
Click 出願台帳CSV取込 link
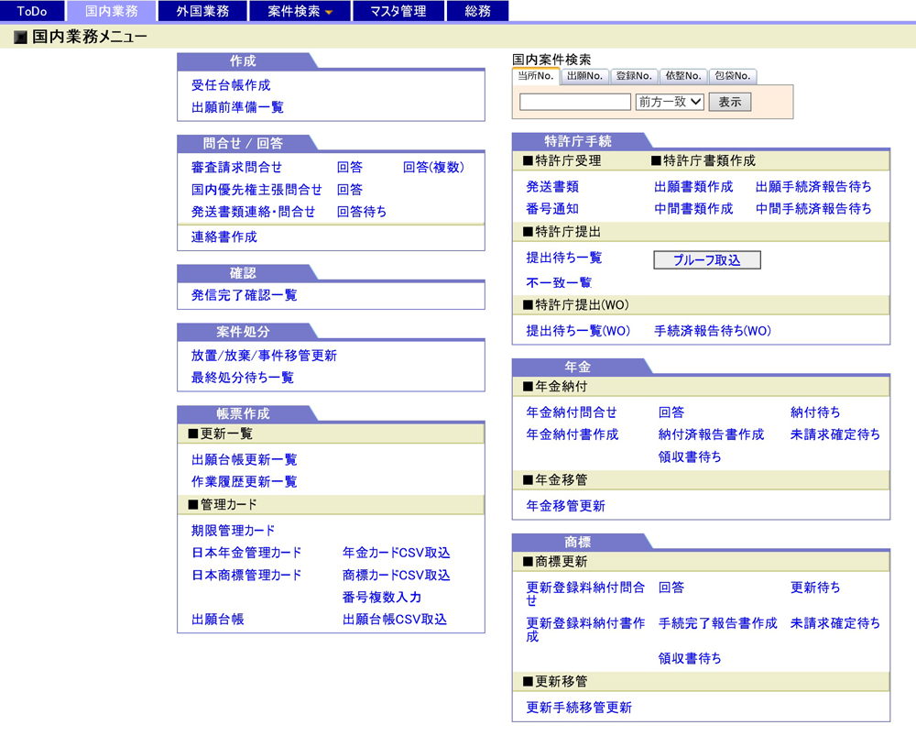tap(394, 620)
